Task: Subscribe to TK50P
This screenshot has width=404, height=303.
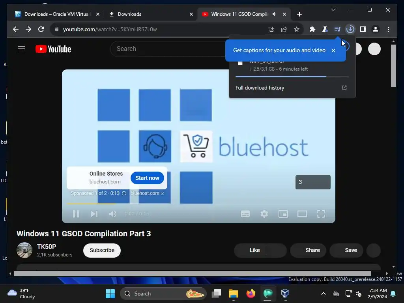Action: click(x=102, y=251)
